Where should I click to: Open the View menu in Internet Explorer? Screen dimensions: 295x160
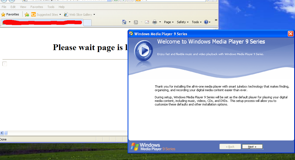point(23,7)
